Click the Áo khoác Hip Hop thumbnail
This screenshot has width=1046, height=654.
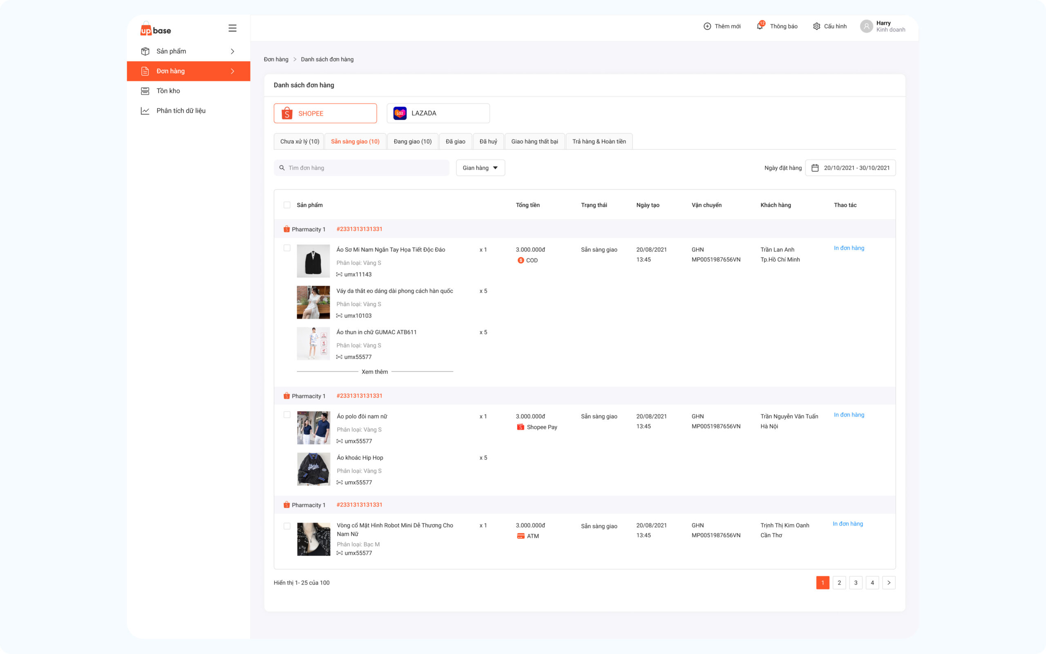(x=313, y=469)
